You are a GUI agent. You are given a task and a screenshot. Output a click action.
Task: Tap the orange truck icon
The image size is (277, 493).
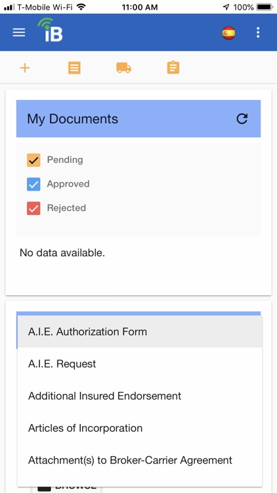[x=124, y=68]
